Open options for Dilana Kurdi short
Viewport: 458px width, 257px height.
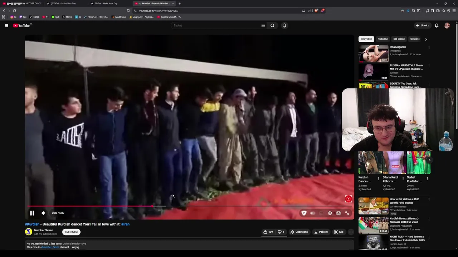403,178
